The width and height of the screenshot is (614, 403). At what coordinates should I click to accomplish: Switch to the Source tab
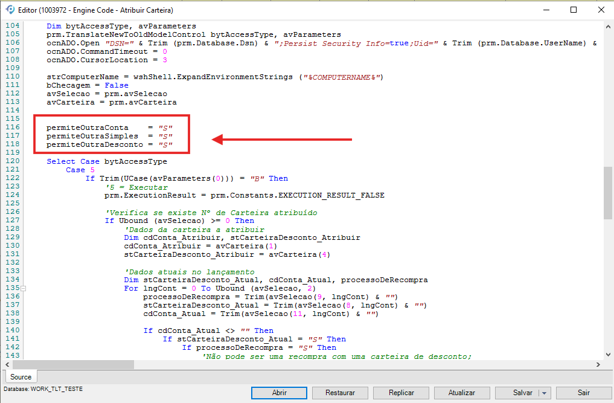[21, 376]
